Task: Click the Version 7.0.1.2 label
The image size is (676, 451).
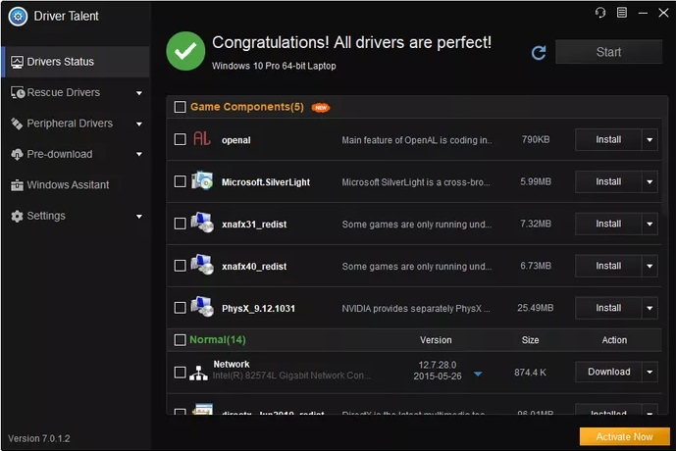Action: pyautogui.click(x=39, y=438)
